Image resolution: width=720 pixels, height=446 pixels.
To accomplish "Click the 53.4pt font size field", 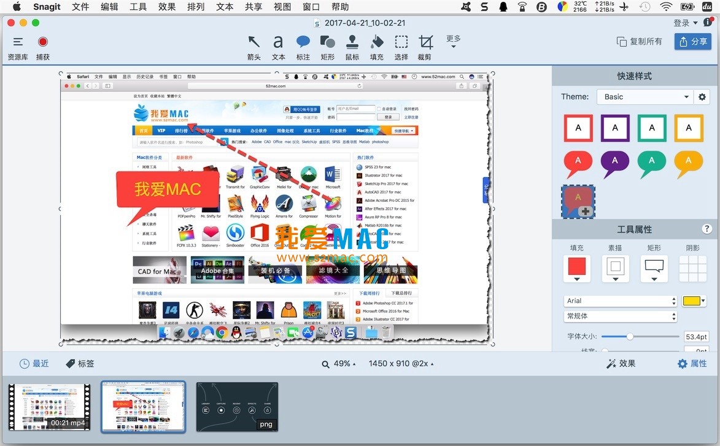I will pyautogui.click(x=696, y=336).
